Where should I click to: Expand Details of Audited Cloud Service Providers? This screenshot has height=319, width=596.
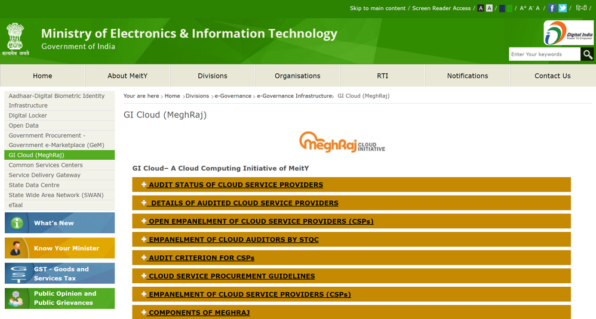[351, 203]
